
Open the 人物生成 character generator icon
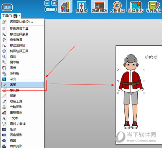point(117,7)
